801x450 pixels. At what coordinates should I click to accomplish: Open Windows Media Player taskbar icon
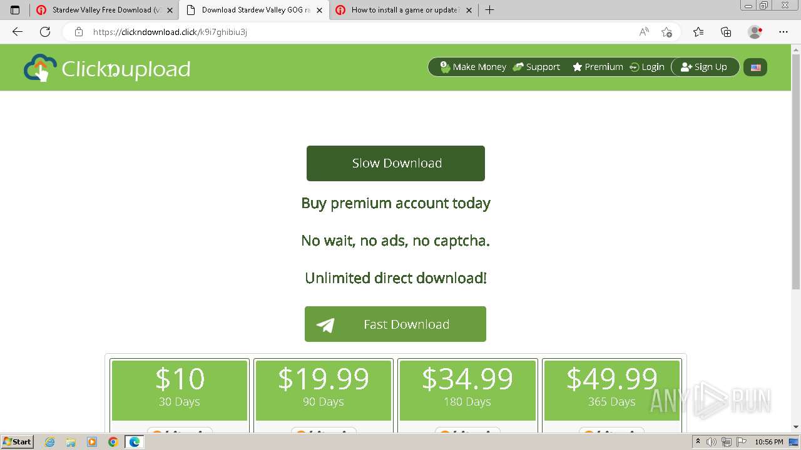92,442
